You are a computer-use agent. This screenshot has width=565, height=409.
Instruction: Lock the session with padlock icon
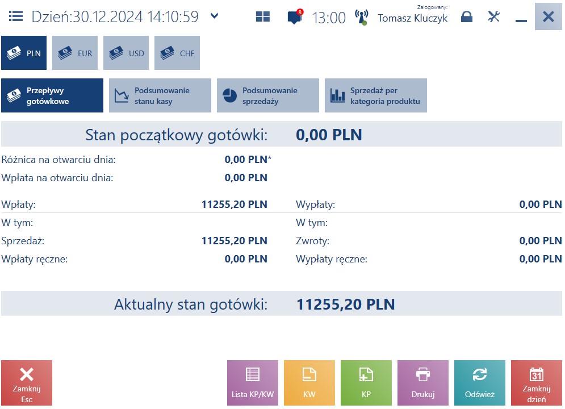tap(467, 16)
